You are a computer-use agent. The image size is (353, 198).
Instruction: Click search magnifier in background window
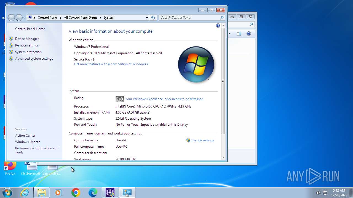tap(251, 24)
